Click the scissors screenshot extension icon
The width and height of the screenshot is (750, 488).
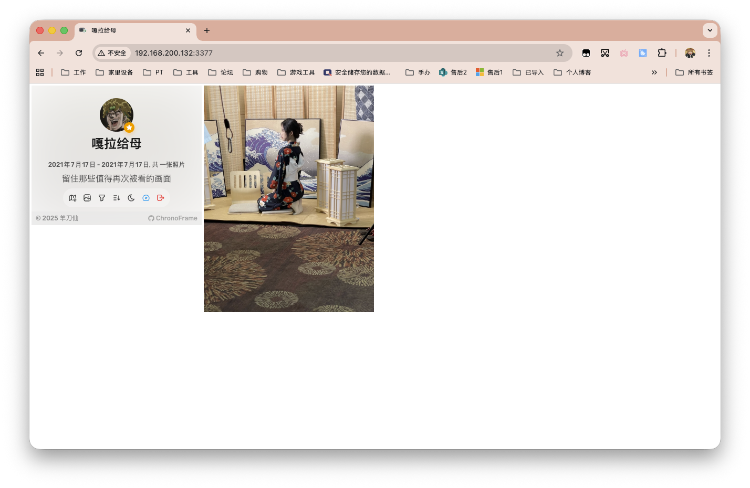(x=605, y=53)
